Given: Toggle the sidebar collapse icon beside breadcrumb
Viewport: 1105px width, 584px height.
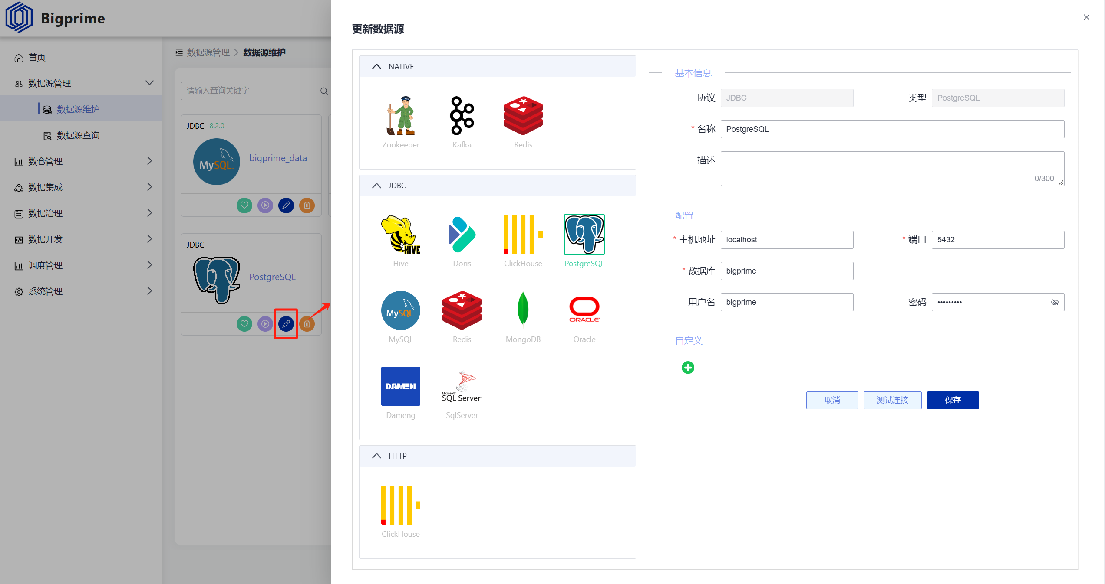Looking at the screenshot, I should 179,52.
